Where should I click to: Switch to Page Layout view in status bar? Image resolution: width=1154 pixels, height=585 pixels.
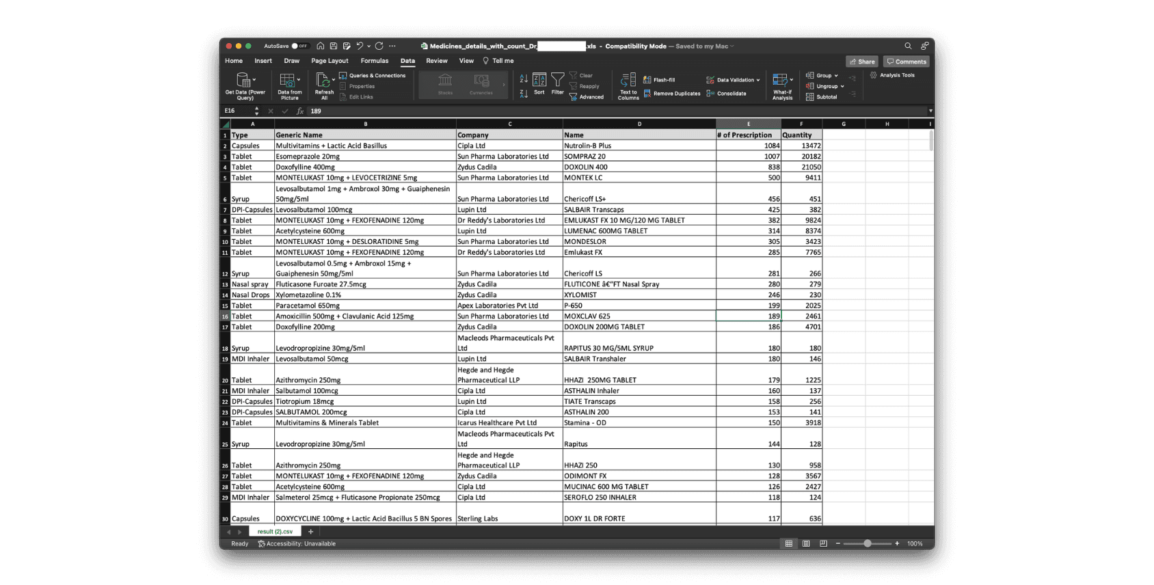point(806,543)
